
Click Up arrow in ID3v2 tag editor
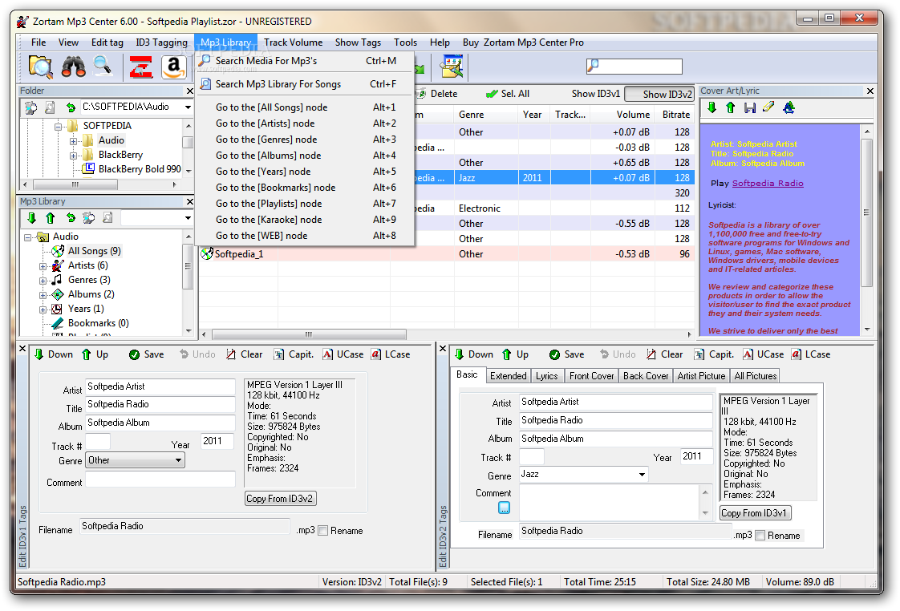tap(515, 354)
